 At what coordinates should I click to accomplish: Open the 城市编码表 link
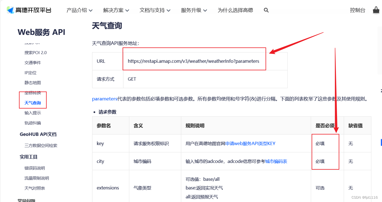tap(276, 161)
